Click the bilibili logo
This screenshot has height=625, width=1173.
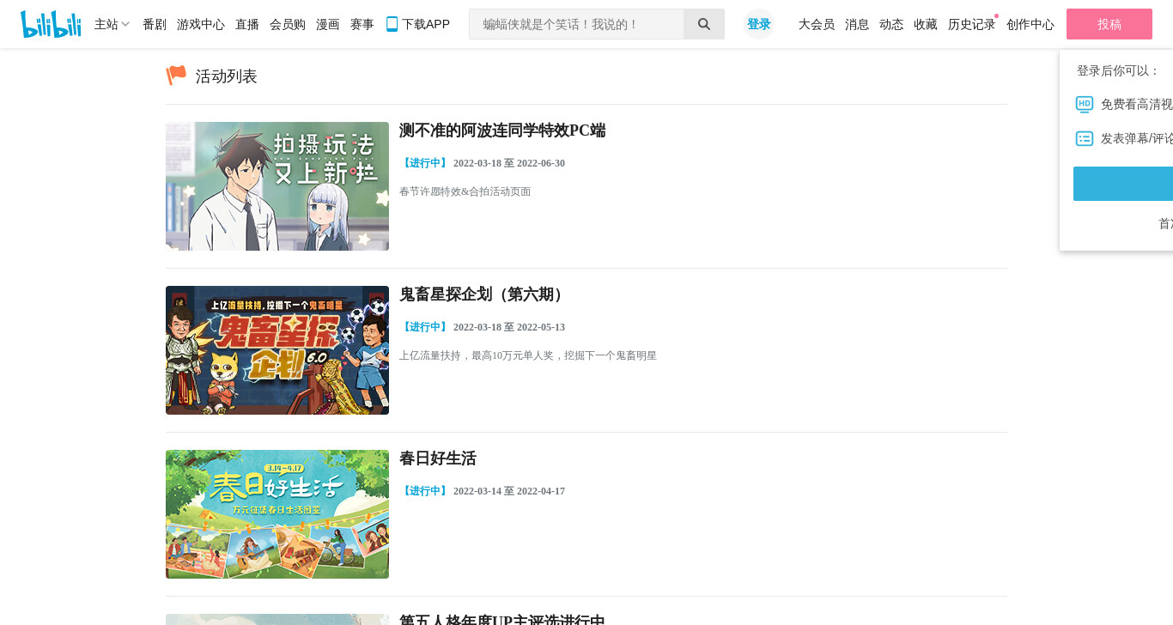(x=51, y=24)
